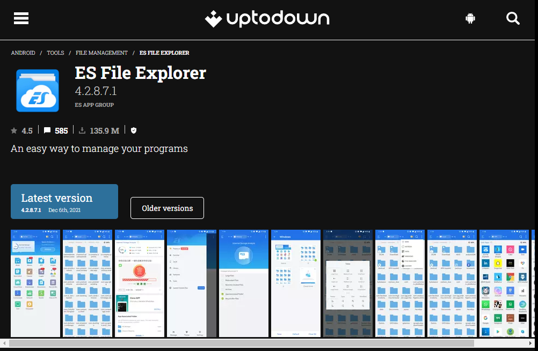Screen dimensions: 538x351
Task: Open Older versions list
Action: 167,208
